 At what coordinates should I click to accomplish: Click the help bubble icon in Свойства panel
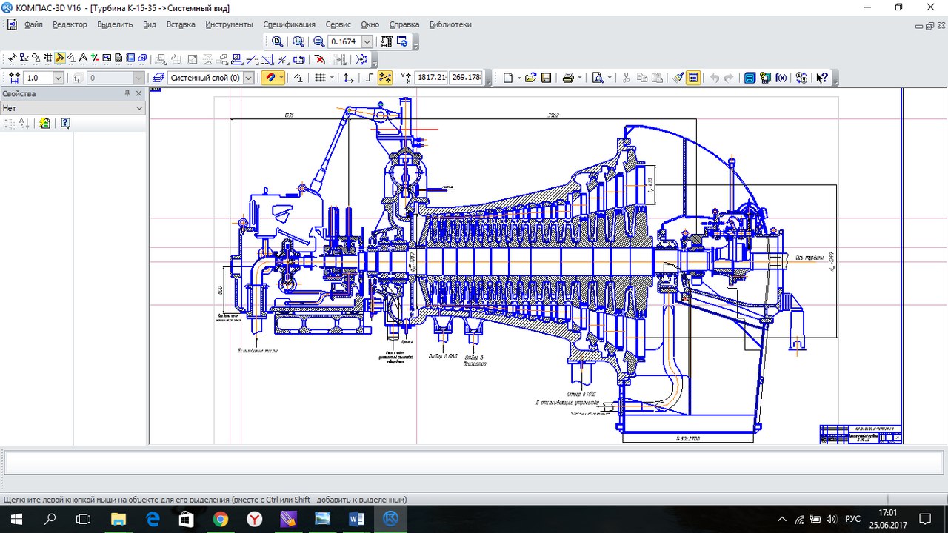[65, 123]
